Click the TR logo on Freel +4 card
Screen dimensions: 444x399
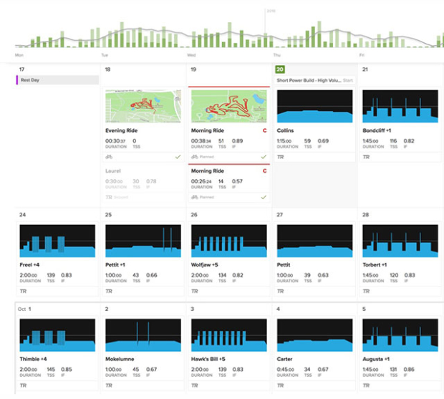[x=23, y=291]
